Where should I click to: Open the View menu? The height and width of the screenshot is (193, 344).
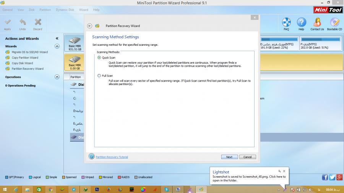tap(21, 10)
